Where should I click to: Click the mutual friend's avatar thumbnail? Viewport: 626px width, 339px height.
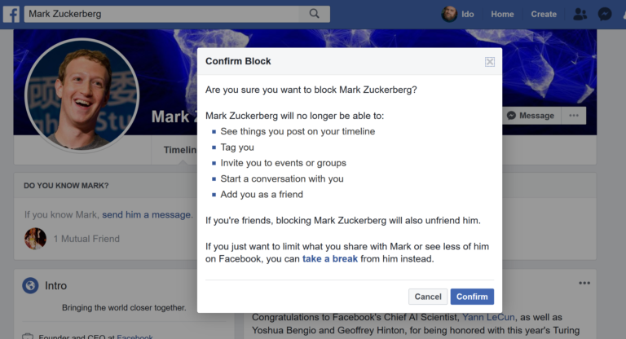tap(35, 239)
